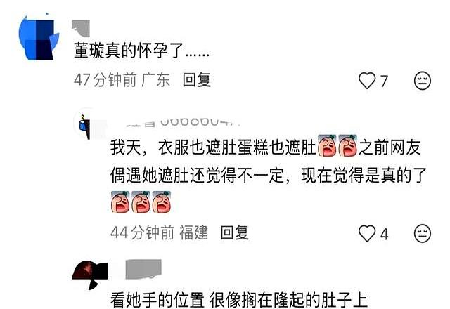Screen dimensions: 450x309
Task: Open profile of username ending 6668604
Action: (184, 122)
